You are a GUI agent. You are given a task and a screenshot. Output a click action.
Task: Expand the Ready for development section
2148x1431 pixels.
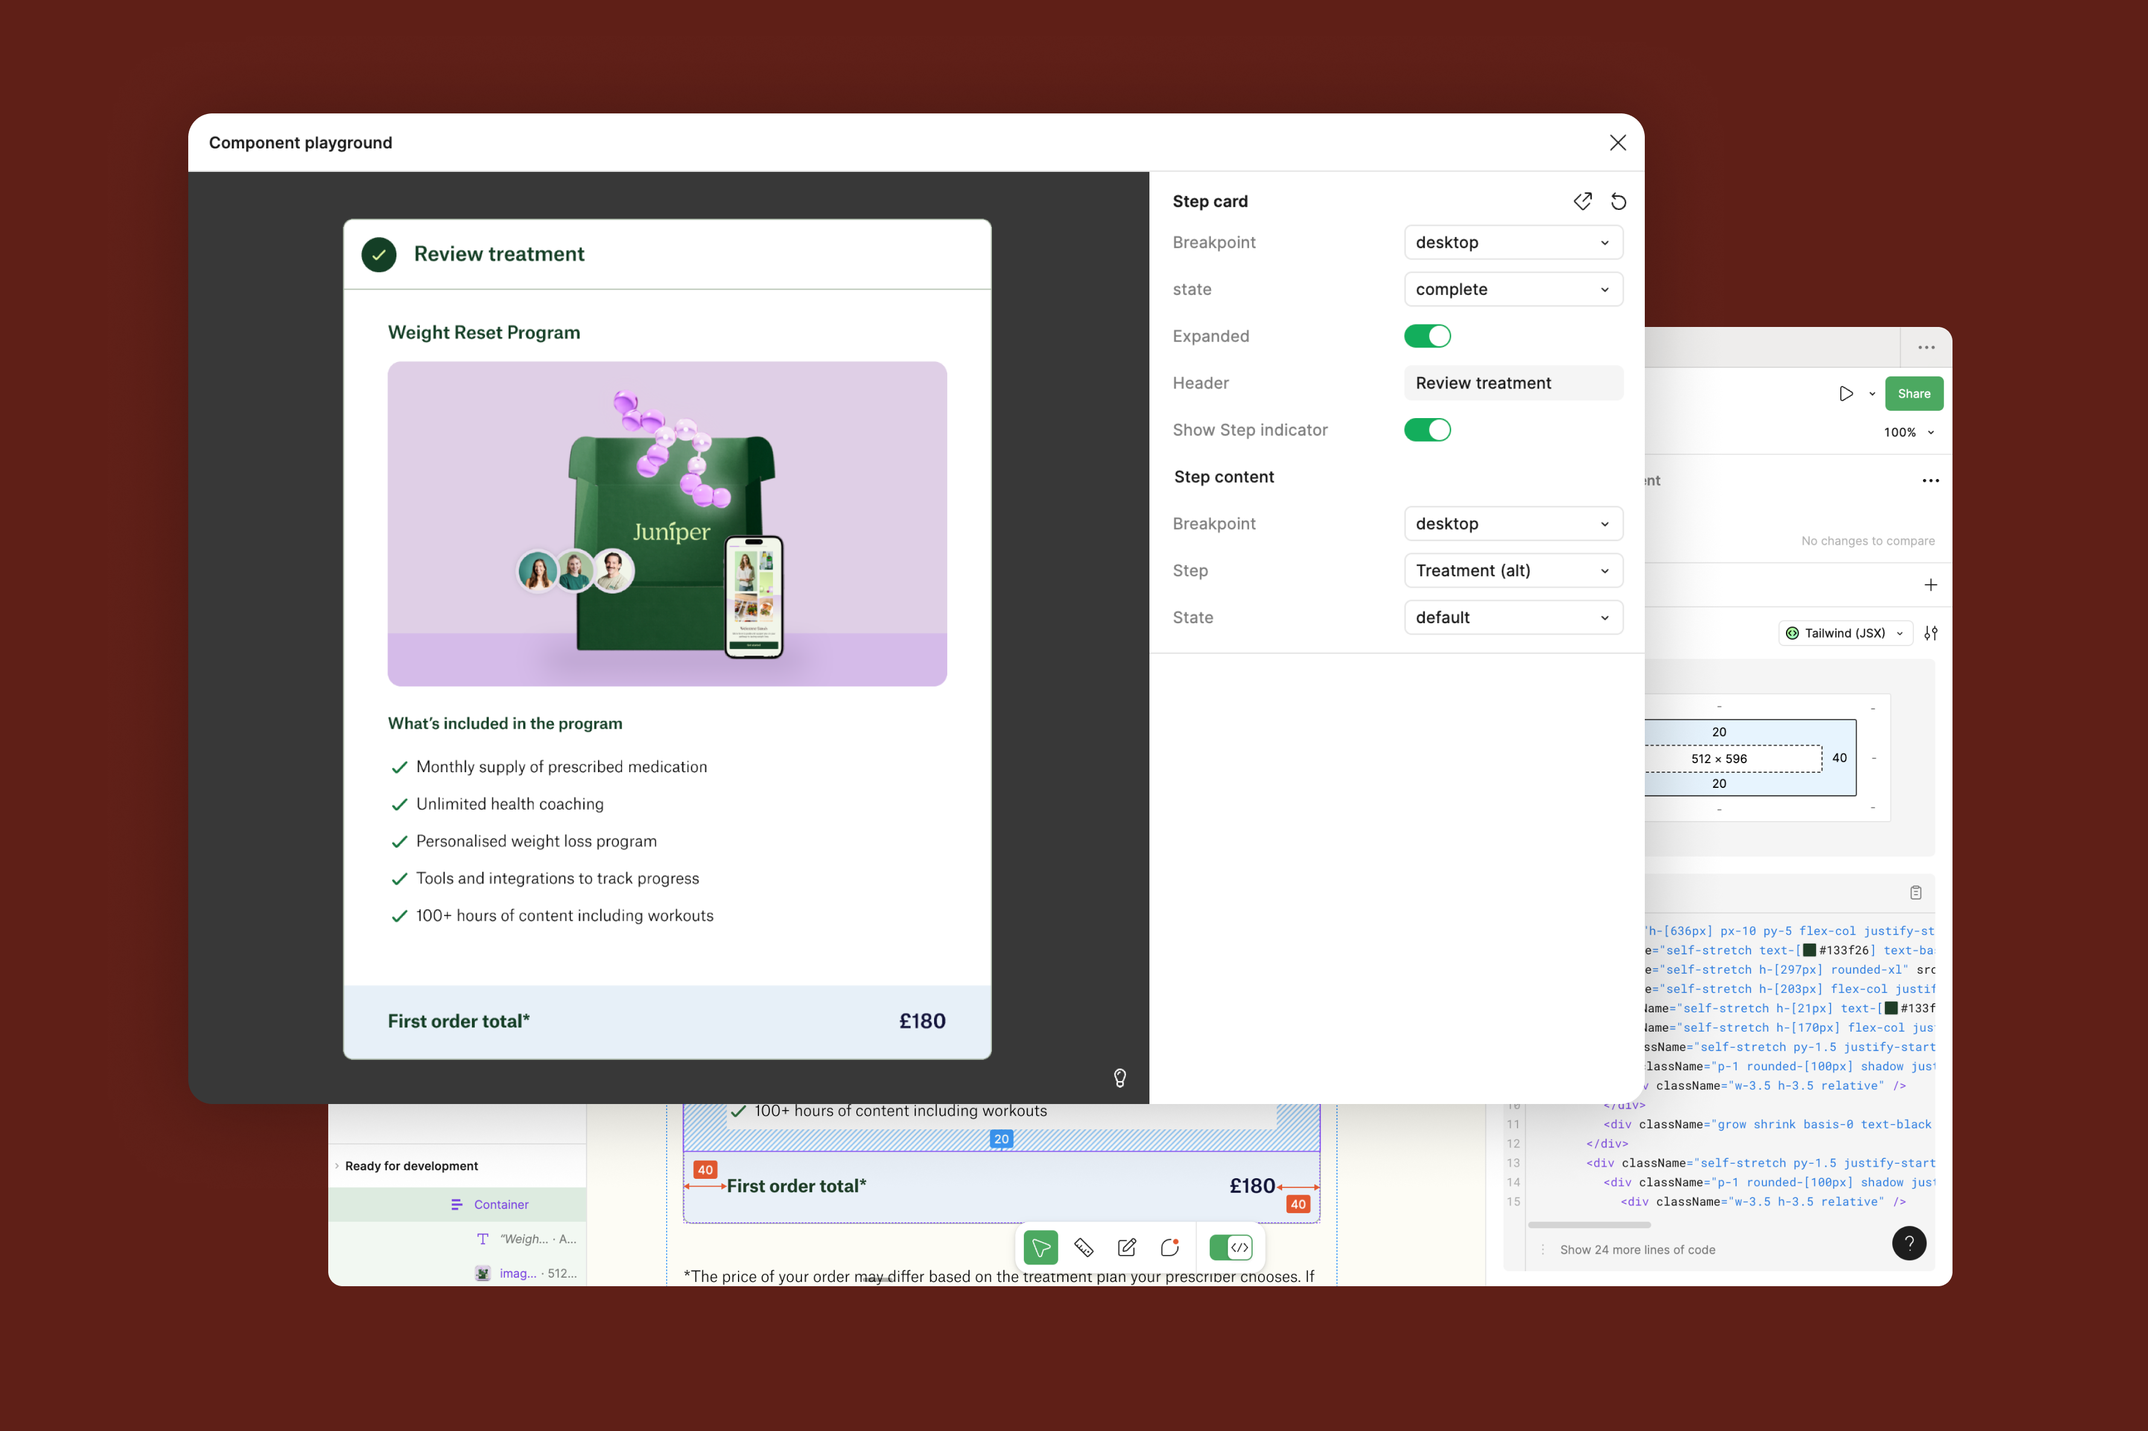pos(411,1166)
